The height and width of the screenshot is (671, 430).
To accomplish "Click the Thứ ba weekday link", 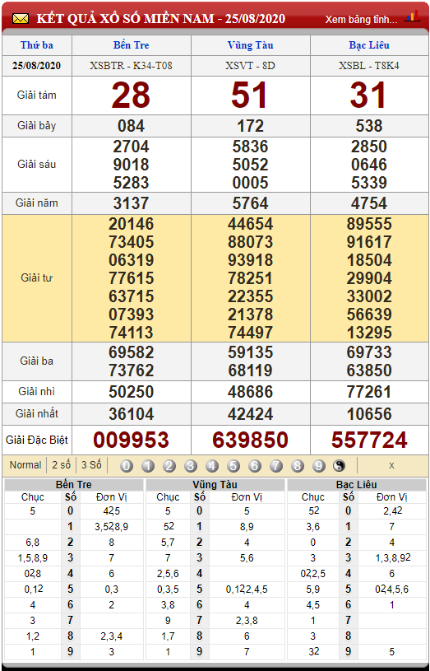I will (37, 45).
